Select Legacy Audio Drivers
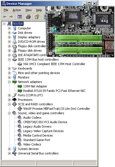Image resolution: width=115 pixels, height=167 pixels. [x=37, y=127]
